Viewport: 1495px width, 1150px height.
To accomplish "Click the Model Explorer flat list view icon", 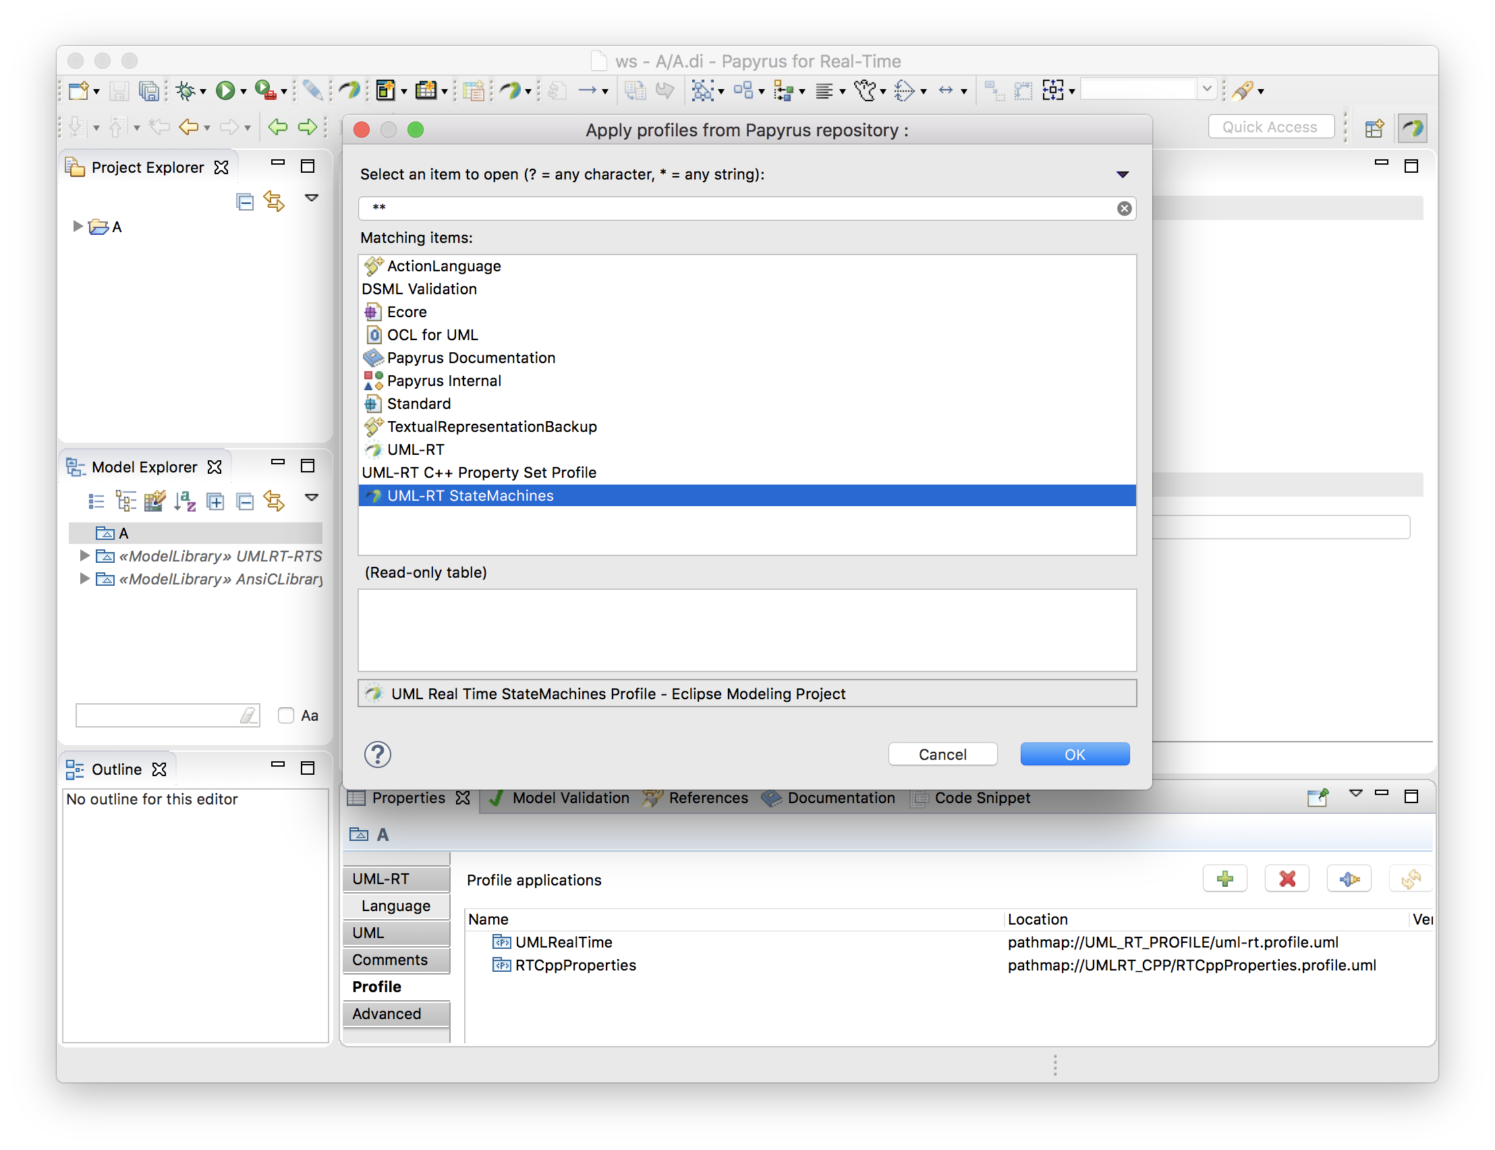I will coord(96,501).
